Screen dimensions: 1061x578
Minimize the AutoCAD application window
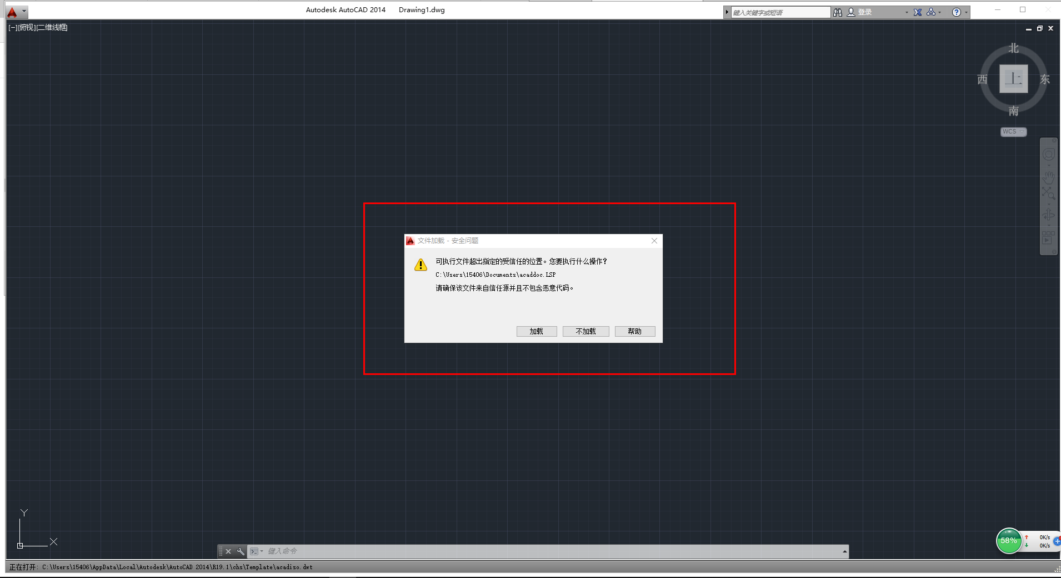[x=998, y=9]
